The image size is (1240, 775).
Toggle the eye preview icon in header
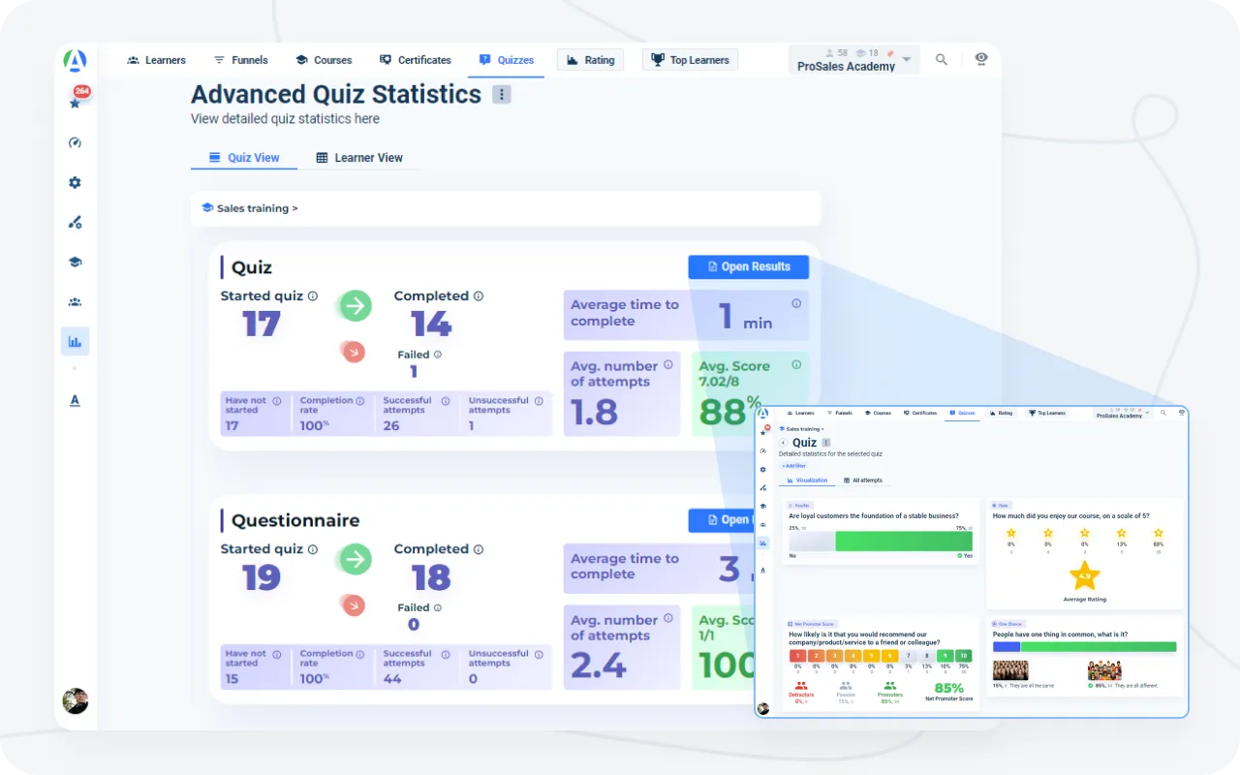pos(981,59)
